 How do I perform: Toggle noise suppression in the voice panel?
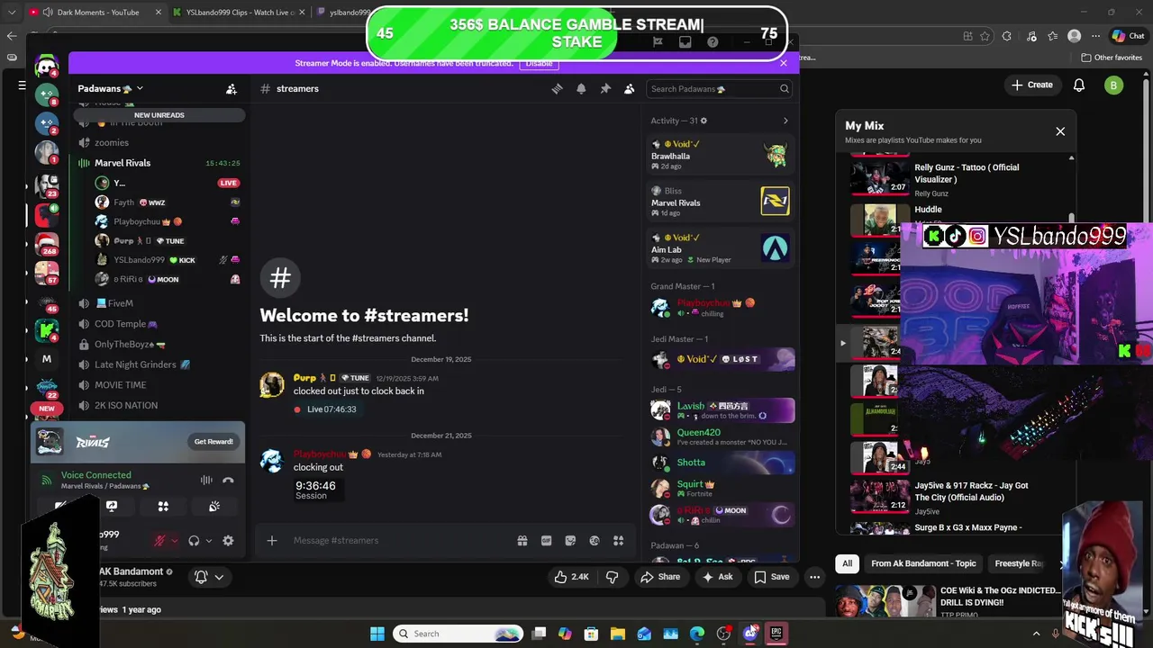click(x=206, y=480)
